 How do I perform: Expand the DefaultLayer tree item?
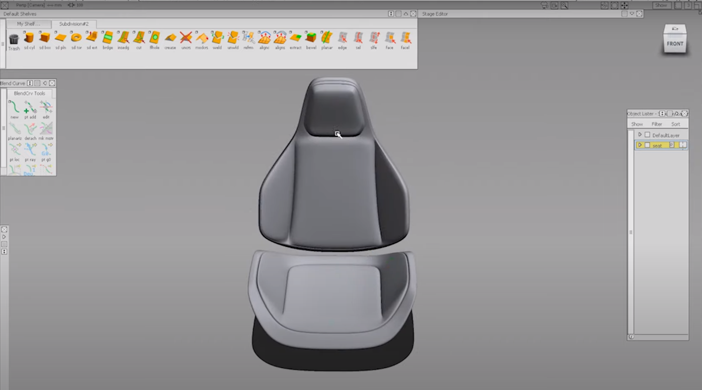(640, 134)
